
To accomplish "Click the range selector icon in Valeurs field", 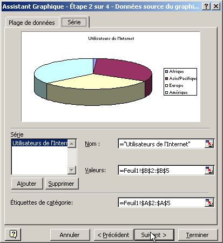I will coord(209,170).
